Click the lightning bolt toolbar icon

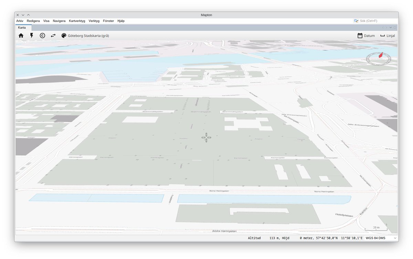tap(32, 35)
